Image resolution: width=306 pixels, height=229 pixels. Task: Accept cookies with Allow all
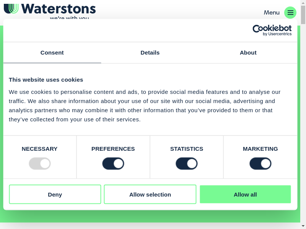tap(245, 195)
